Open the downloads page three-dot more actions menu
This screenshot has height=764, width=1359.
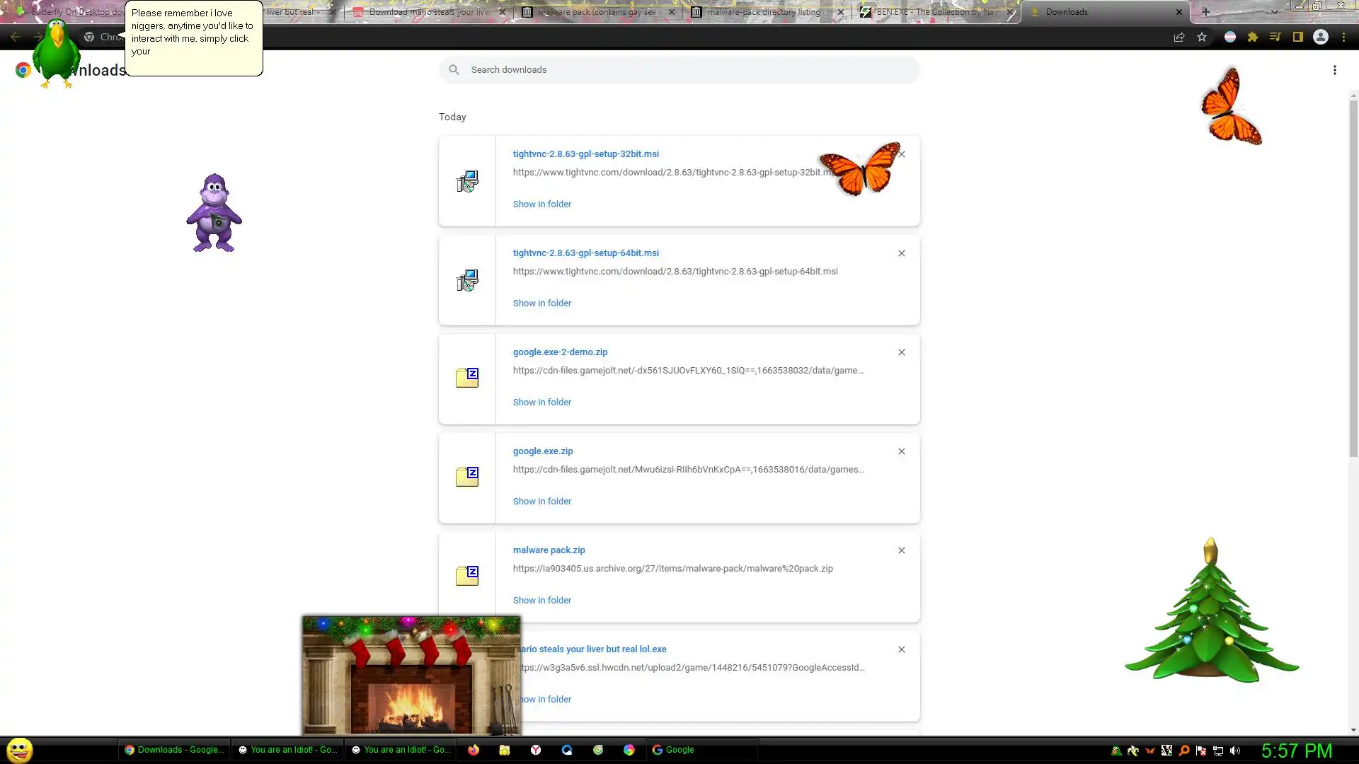(1334, 70)
